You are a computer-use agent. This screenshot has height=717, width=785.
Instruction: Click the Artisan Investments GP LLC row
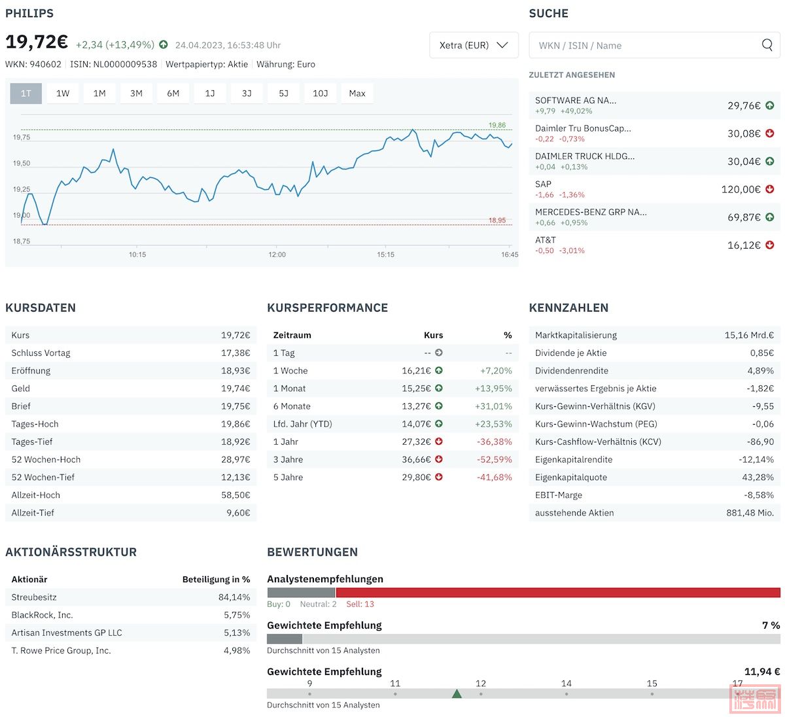(x=131, y=633)
